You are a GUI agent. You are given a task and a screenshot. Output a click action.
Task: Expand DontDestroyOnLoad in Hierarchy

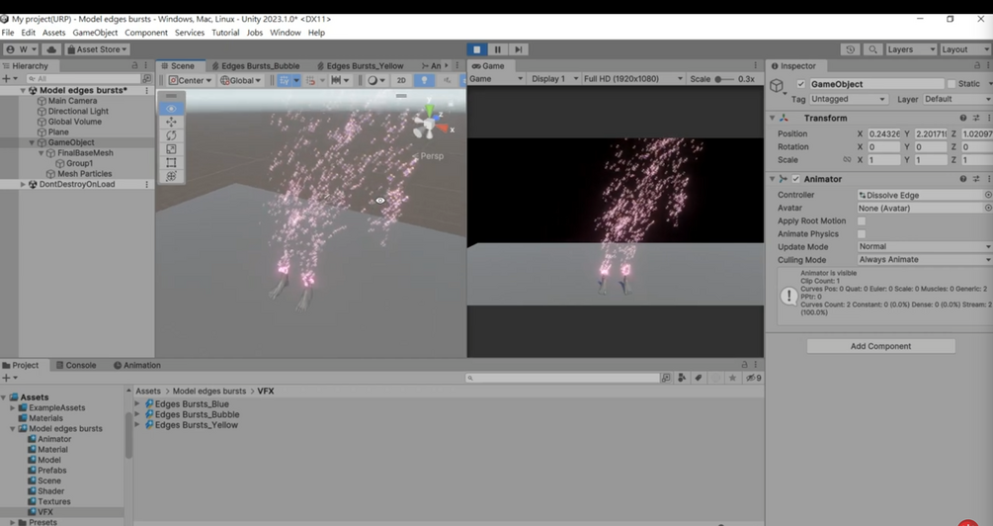tap(23, 185)
